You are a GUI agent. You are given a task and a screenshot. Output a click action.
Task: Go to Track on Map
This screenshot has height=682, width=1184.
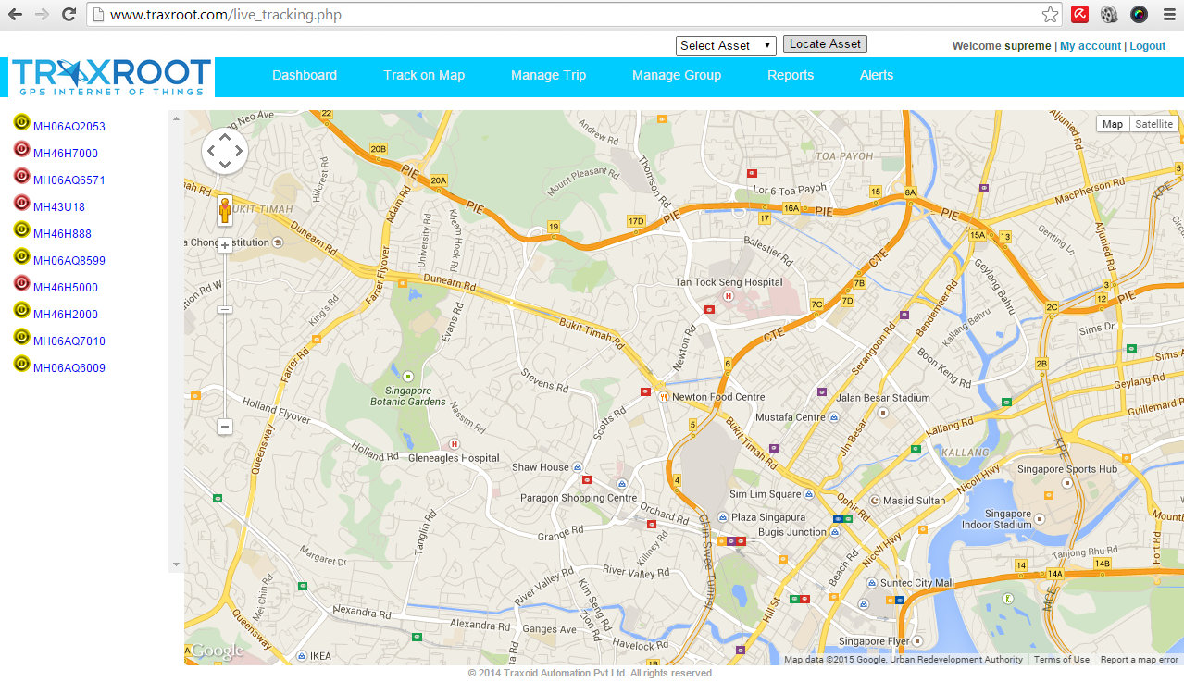[424, 75]
